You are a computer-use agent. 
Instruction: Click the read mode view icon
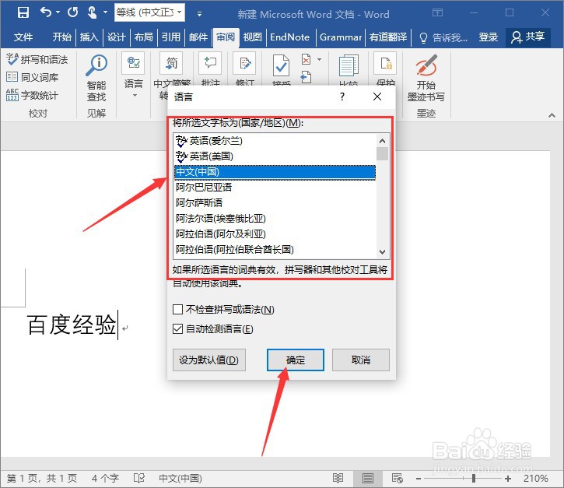point(338,479)
